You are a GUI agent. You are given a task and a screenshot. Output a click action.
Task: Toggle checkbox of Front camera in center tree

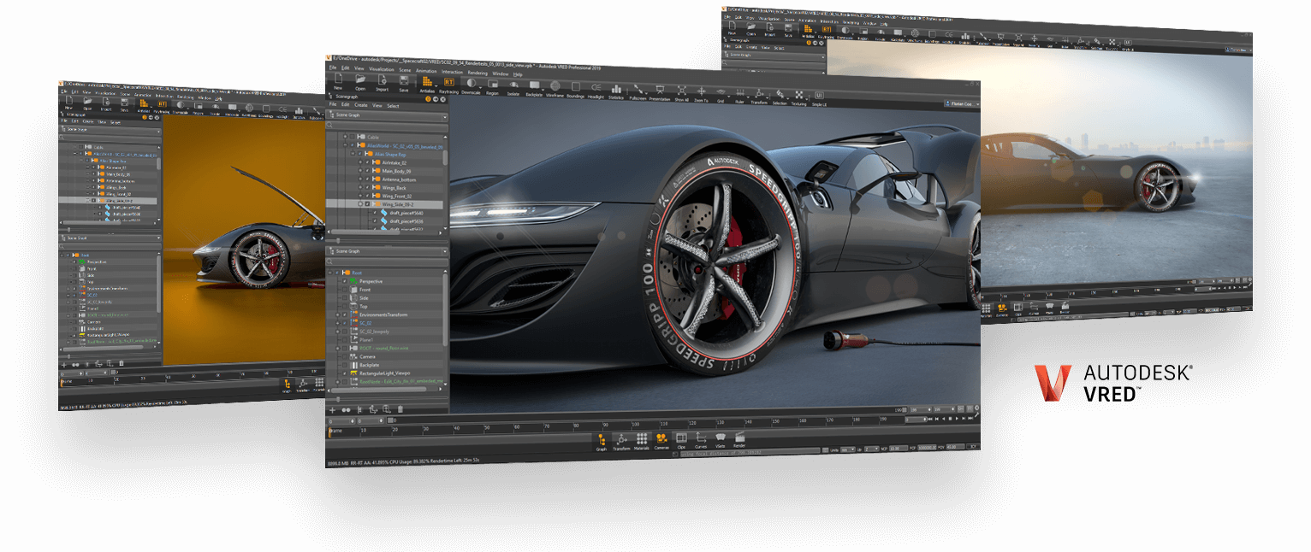tap(345, 290)
